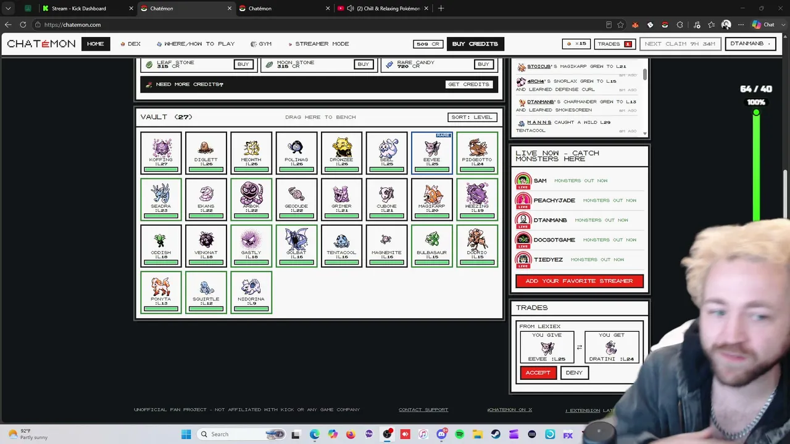Bookmark this page with the star icon
Image resolution: width=790 pixels, height=444 pixels.
(620, 25)
